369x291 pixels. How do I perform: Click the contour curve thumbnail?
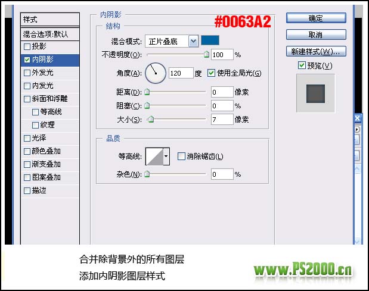coord(154,157)
